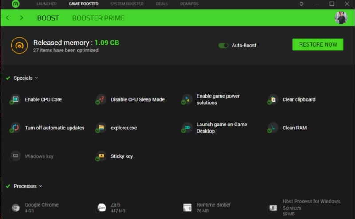Collapse the Specials section chevron
The image size is (355, 219).
tap(36, 78)
